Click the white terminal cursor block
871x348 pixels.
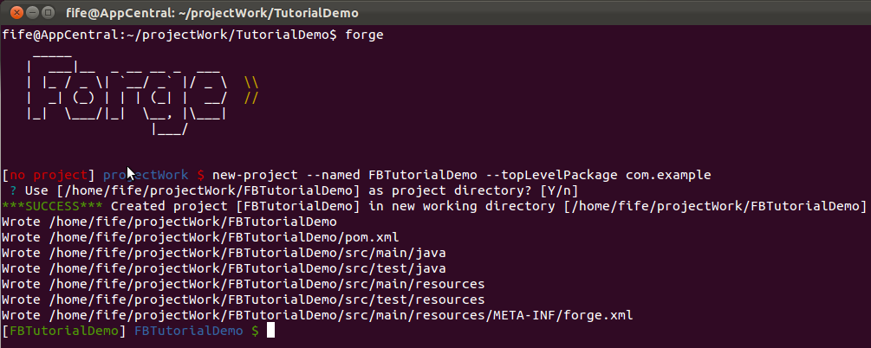tap(271, 331)
